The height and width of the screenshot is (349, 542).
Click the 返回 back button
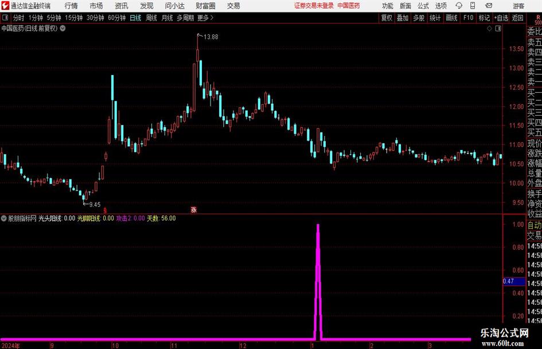click(x=517, y=18)
